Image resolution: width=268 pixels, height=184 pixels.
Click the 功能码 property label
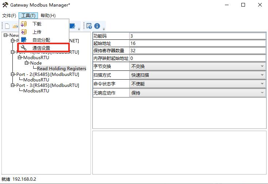pyautogui.click(x=100, y=36)
